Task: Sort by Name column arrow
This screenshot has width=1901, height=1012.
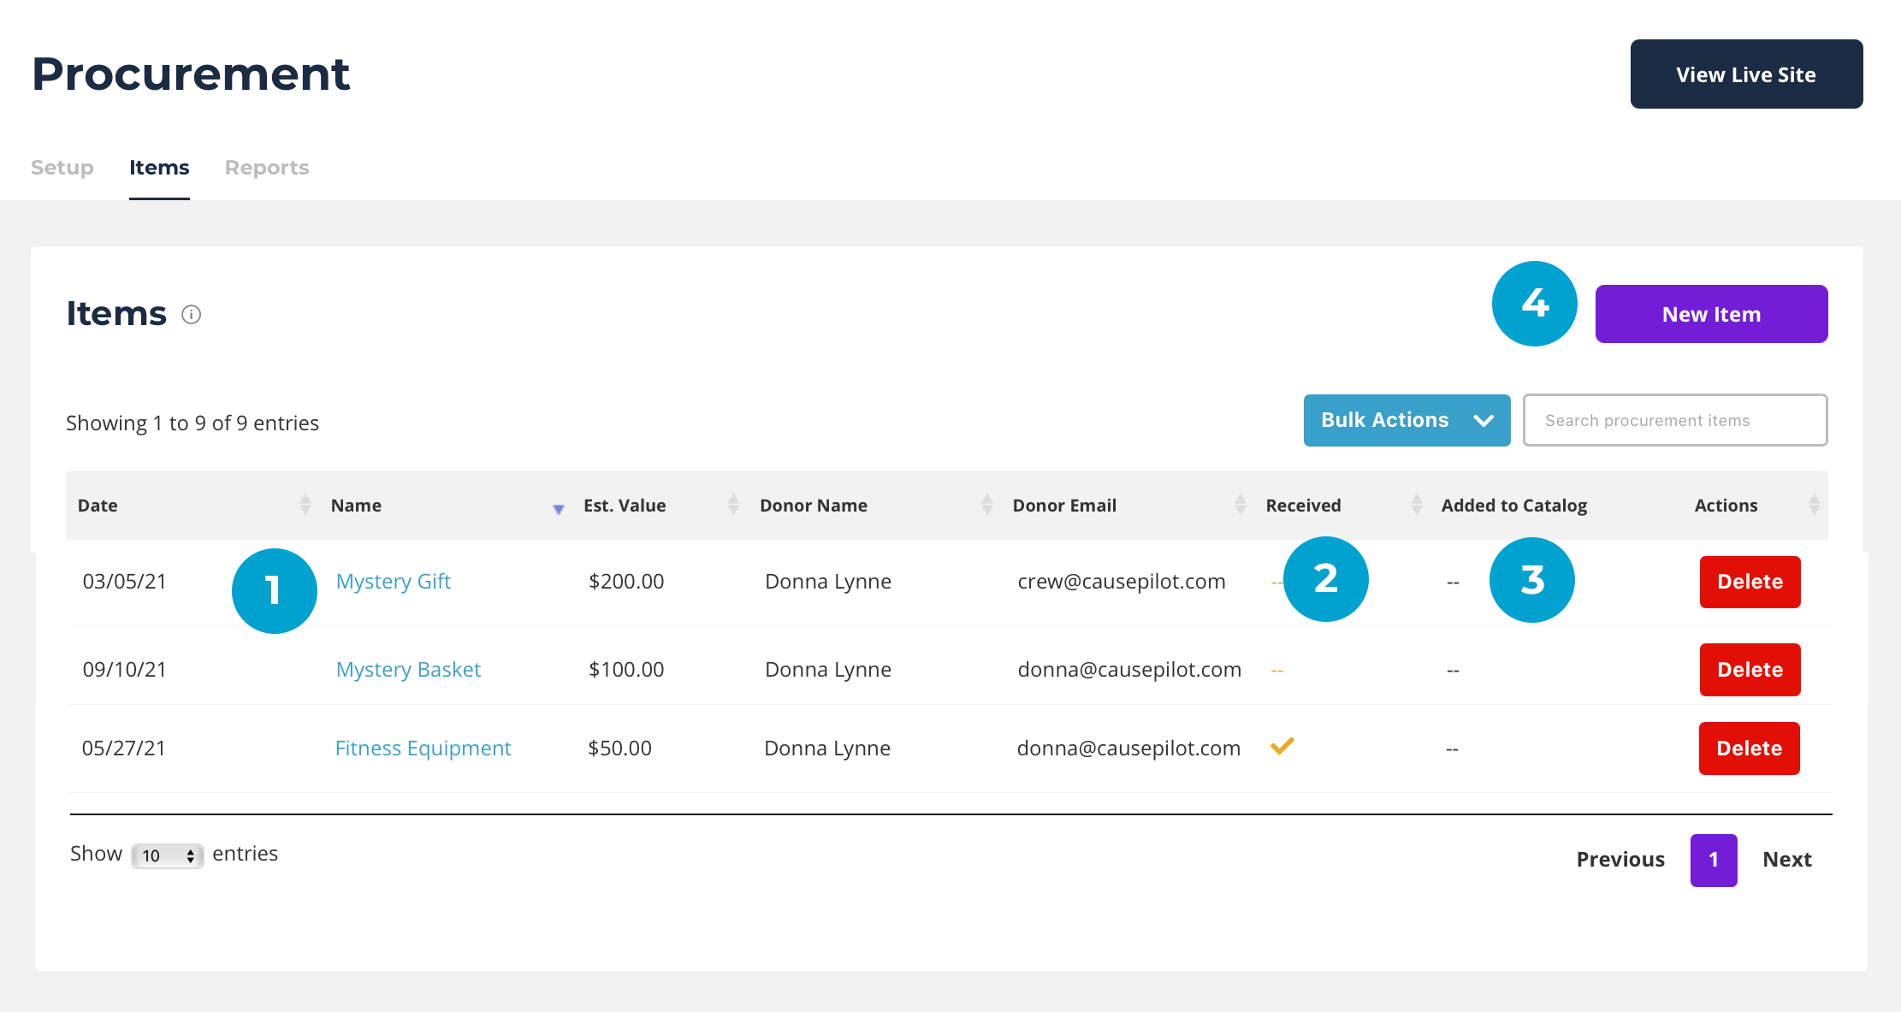Action: [558, 508]
